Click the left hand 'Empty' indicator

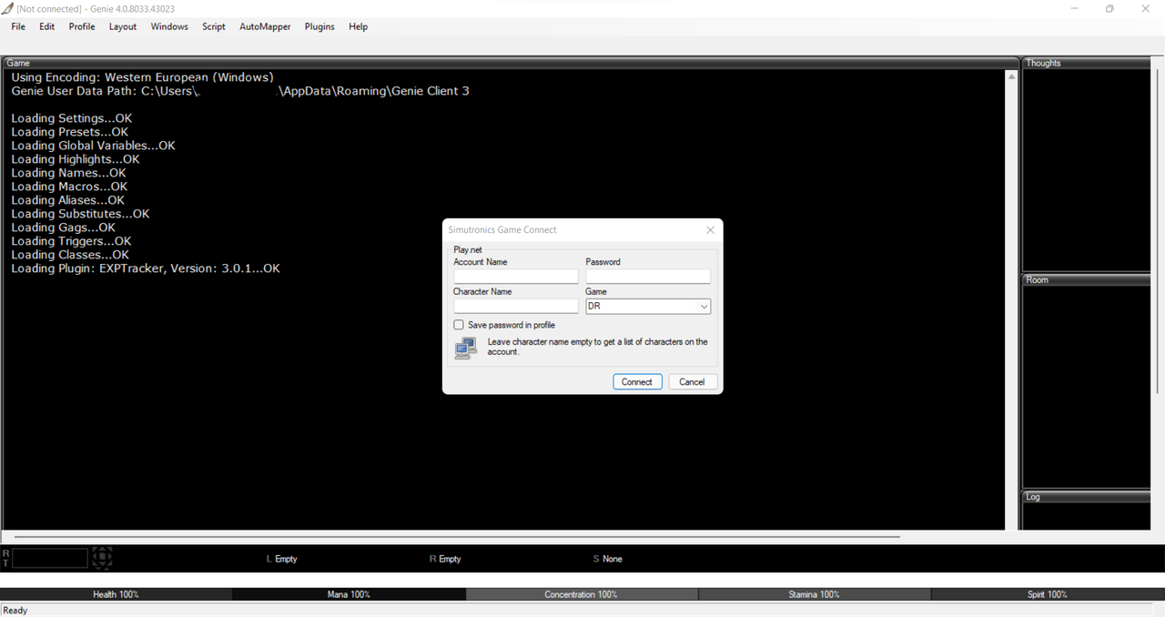pos(286,559)
